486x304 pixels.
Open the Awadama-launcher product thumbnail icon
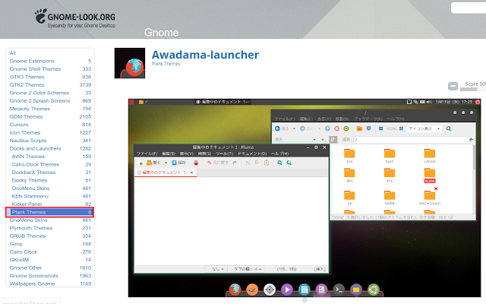tap(130, 63)
